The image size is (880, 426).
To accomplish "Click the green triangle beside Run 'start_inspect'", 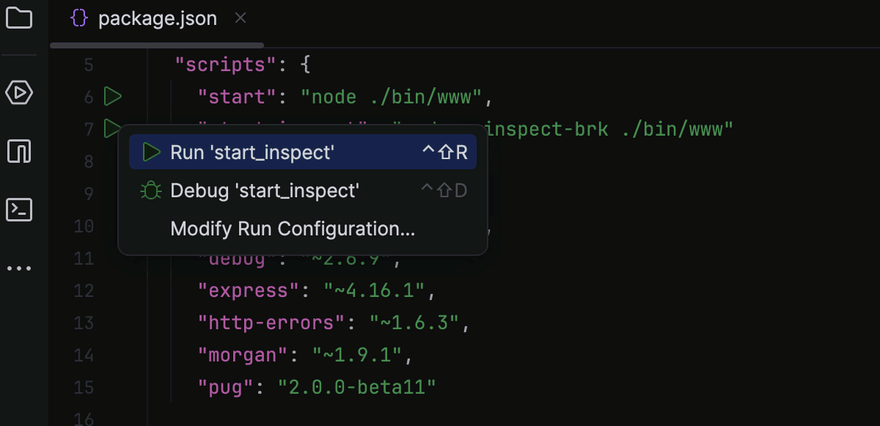I will click(152, 152).
